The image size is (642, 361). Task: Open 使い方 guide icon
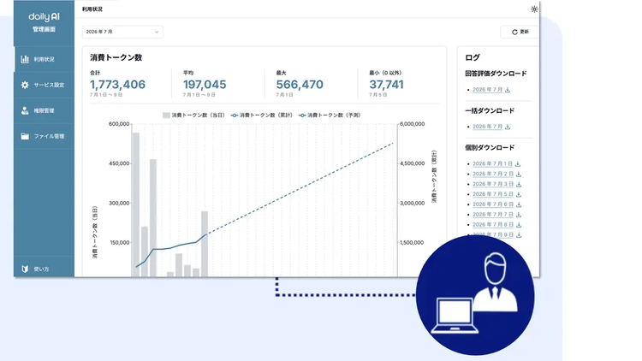click(x=25, y=269)
